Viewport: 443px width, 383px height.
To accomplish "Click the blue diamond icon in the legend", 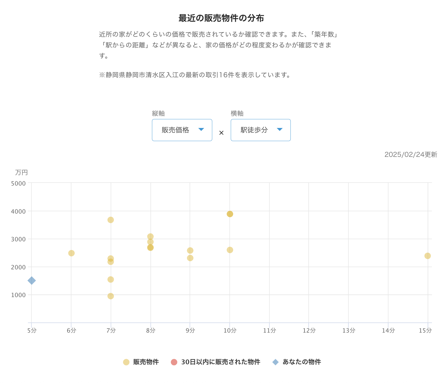I will click(x=276, y=362).
